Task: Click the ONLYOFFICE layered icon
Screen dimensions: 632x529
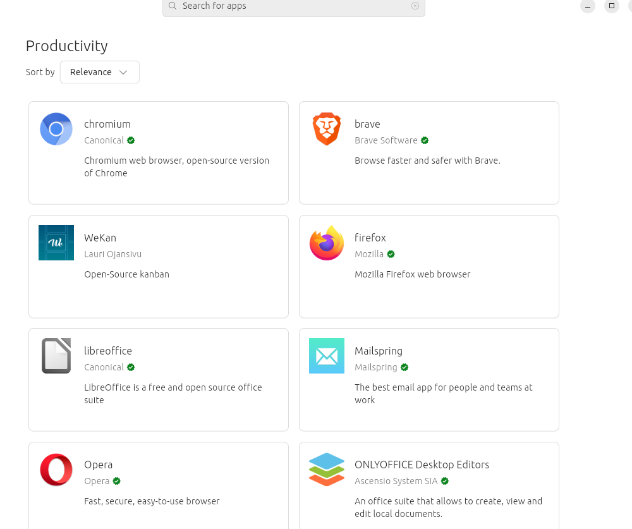Action: (x=327, y=470)
